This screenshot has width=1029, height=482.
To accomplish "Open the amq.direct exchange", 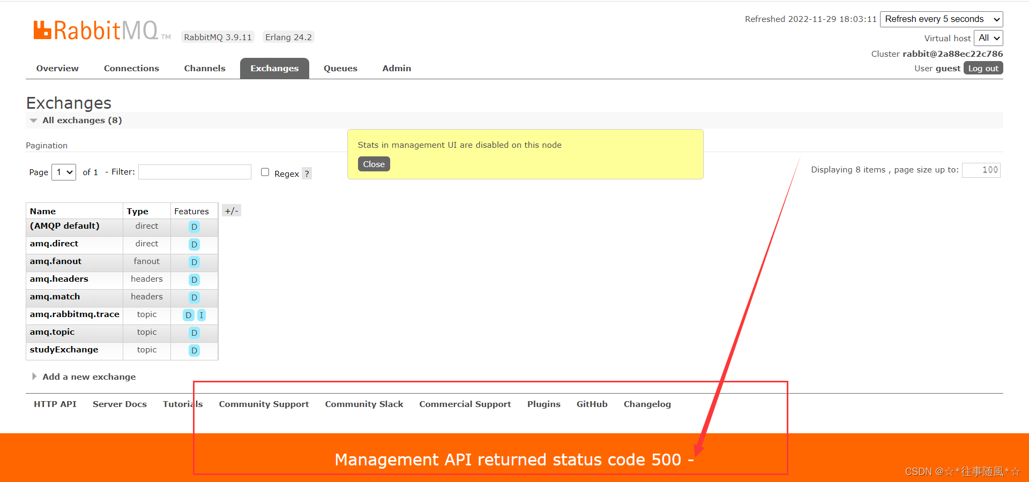I will pyautogui.click(x=54, y=244).
